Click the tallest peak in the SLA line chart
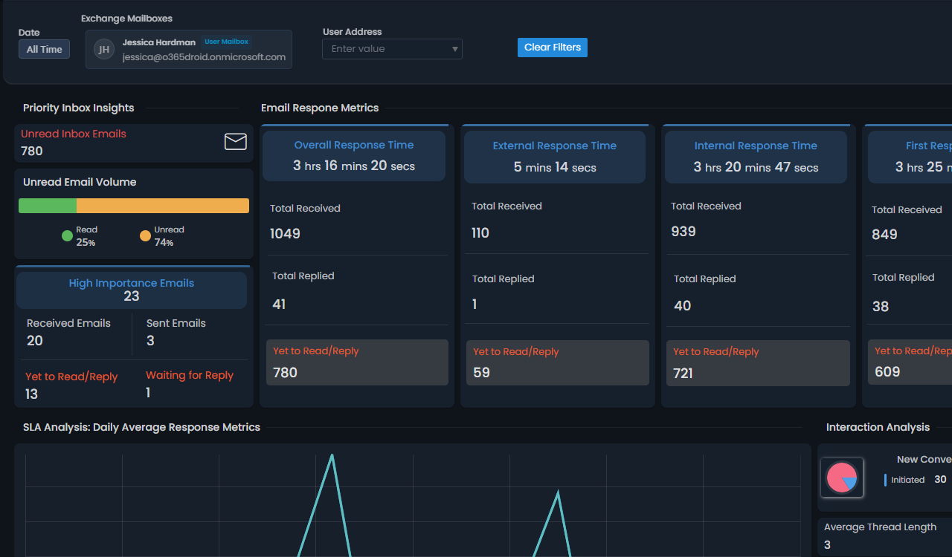Screen dimensions: 952x557 pyautogui.click(x=332, y=456)
